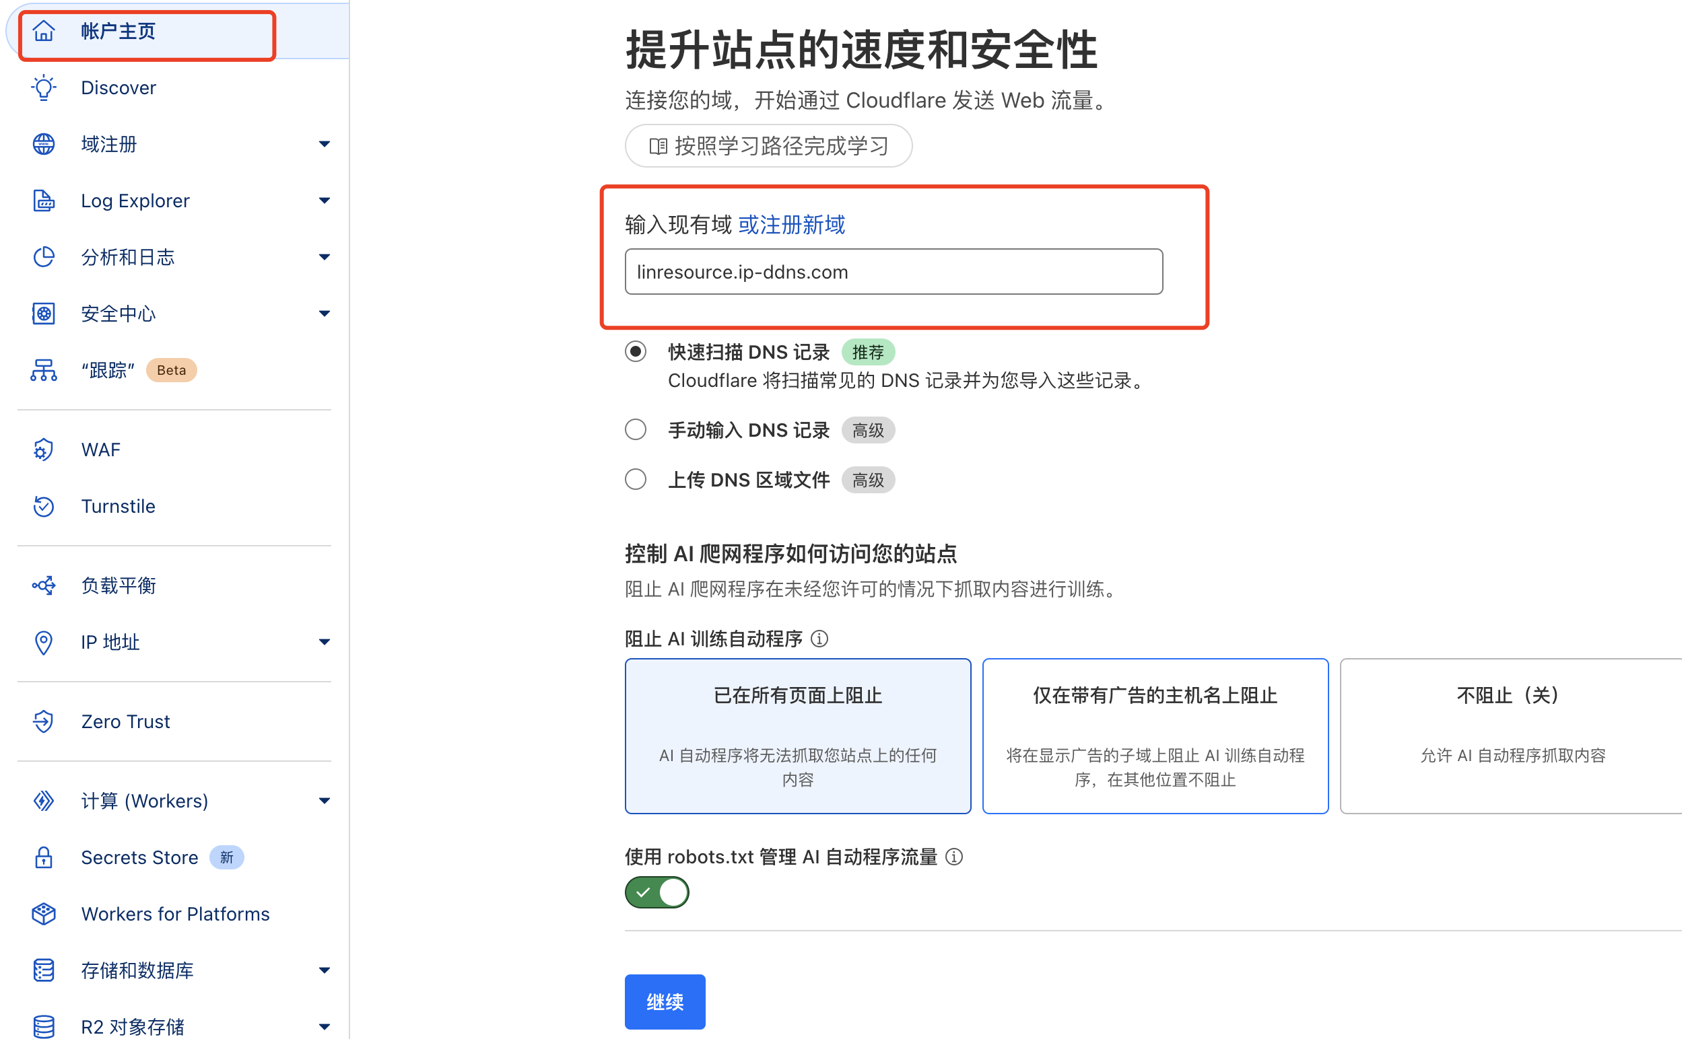
Task: Click the IP 地址 location pin icon
Action: [x=43, y=643]
